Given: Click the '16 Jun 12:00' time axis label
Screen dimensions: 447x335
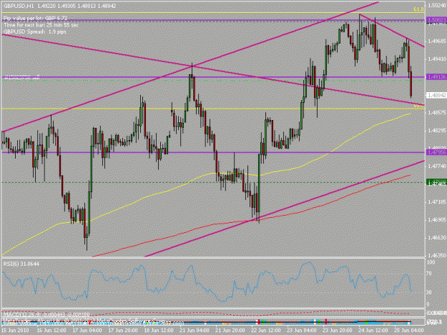Looking at the screenshot, I should 51,330.
